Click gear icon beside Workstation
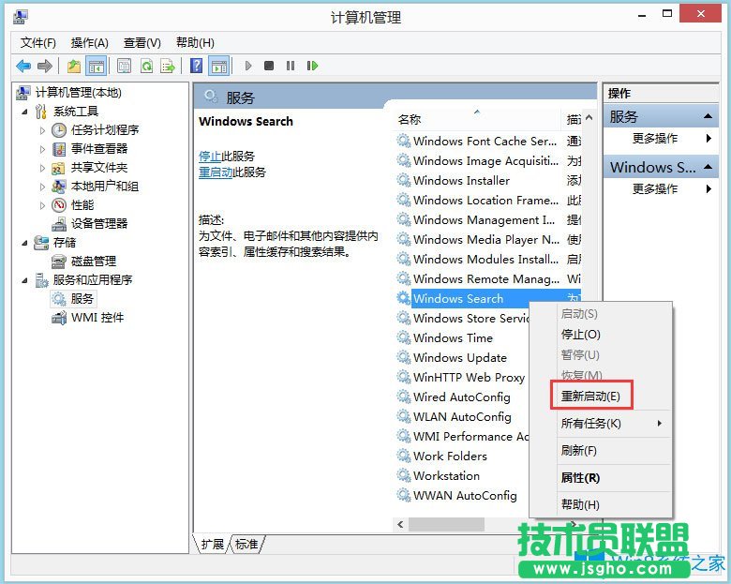 tap(403, 476)
